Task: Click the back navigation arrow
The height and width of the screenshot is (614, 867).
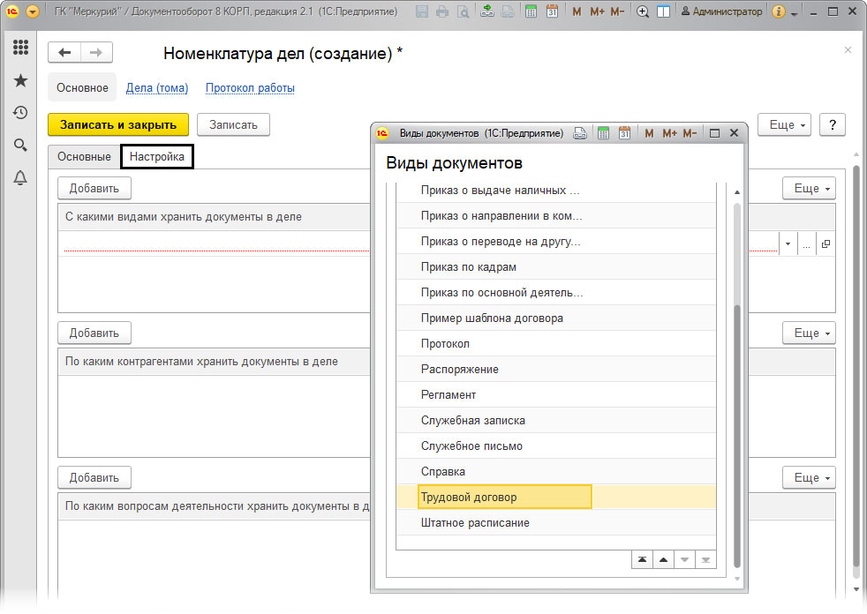Action: pos(64,53)
